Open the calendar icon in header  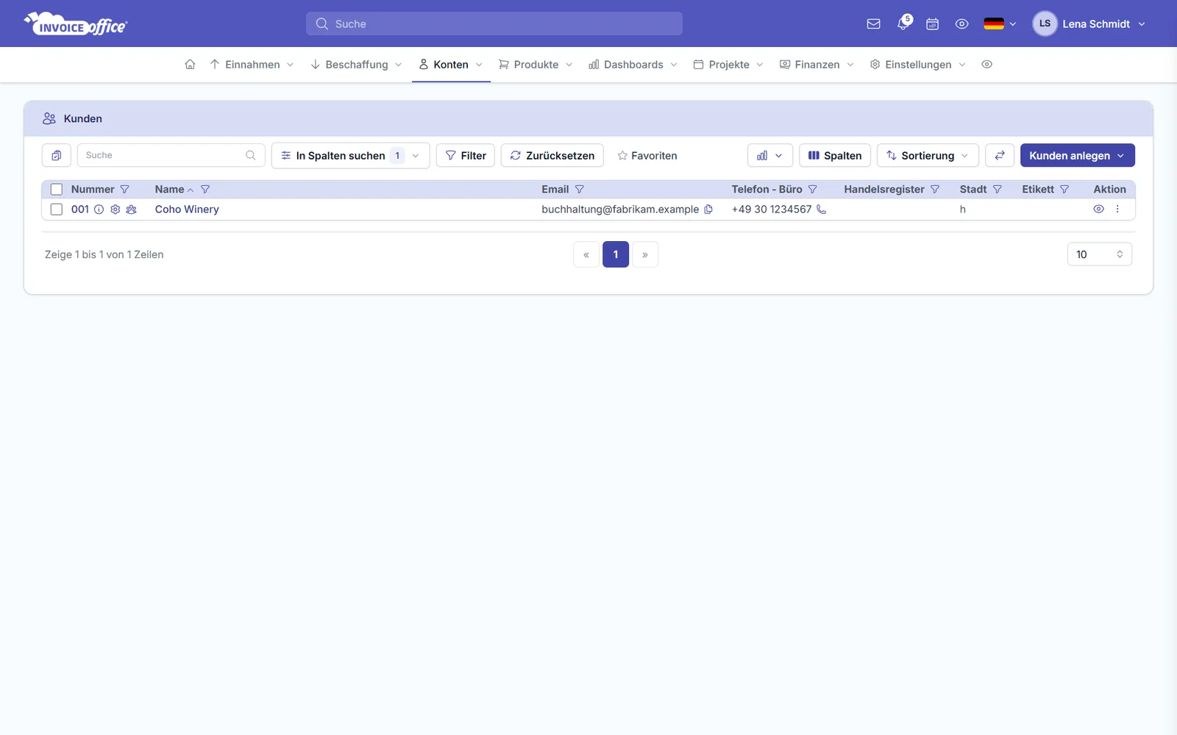[x=932, y=24]
